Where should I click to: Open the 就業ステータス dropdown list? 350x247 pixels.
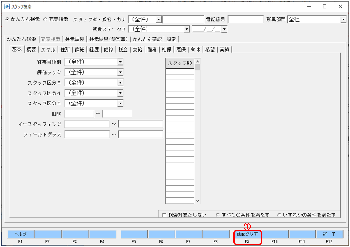(x=186, y=29)
